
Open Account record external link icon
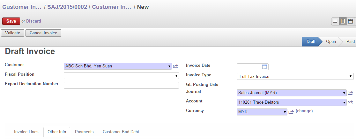(350, 102)
